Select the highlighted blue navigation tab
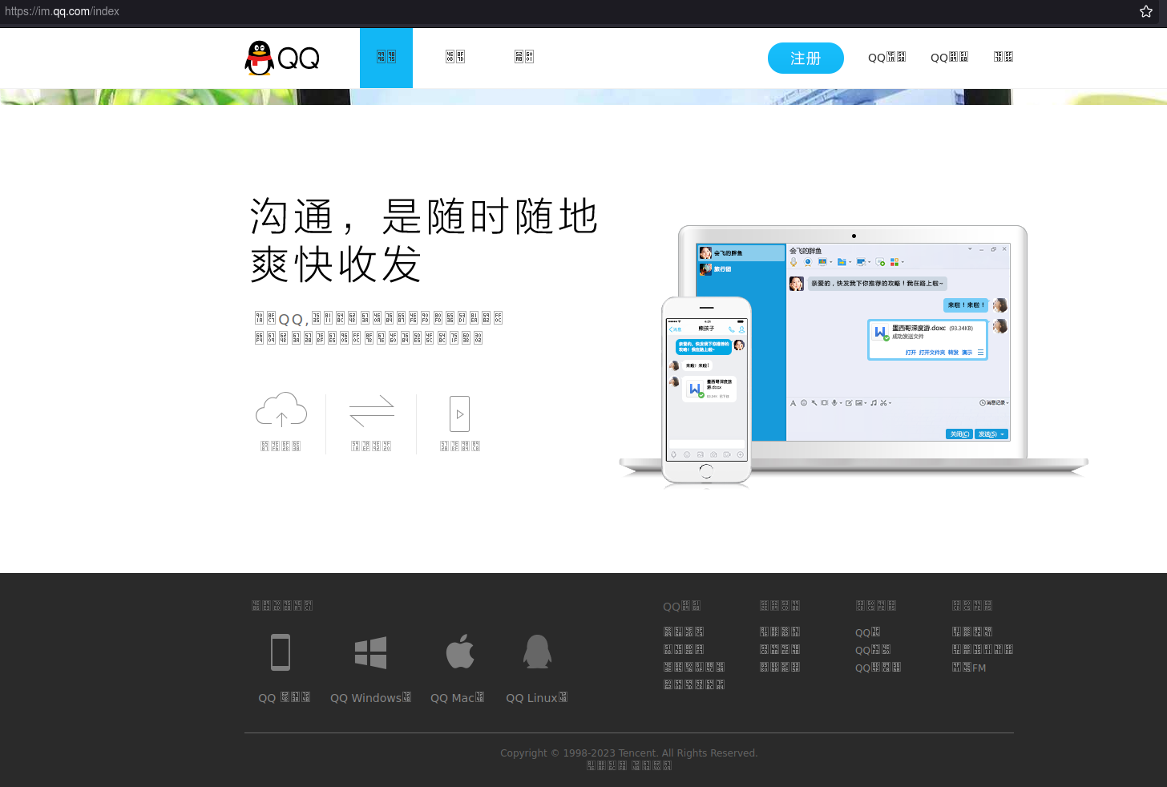 point(386,58)
